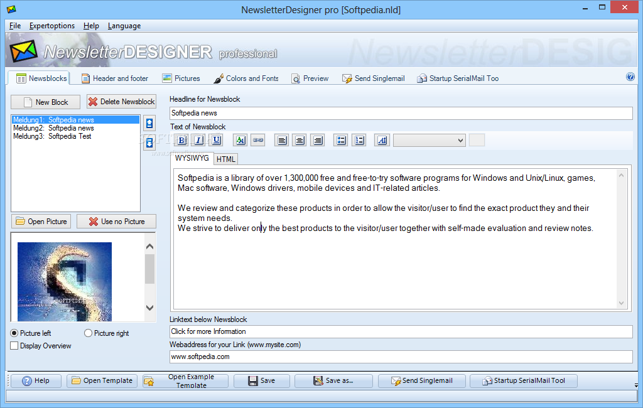The image size is (643, 408).
Task: Open Colors and Fonts tab
Action: (246, 78)
